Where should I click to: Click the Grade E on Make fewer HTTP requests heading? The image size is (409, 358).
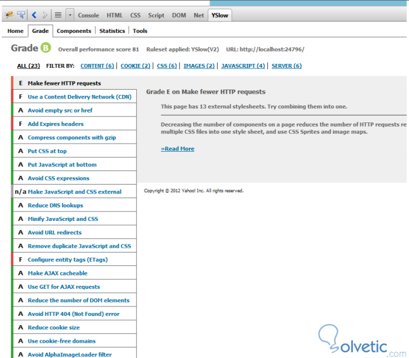206,91
